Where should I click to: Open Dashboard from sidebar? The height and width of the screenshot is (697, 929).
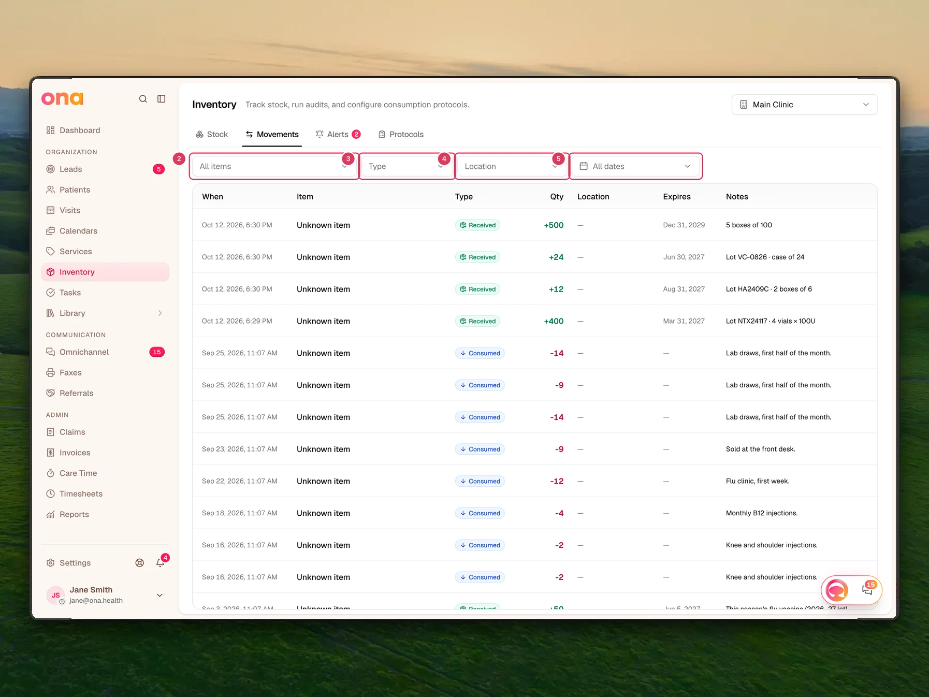[105, 130]
